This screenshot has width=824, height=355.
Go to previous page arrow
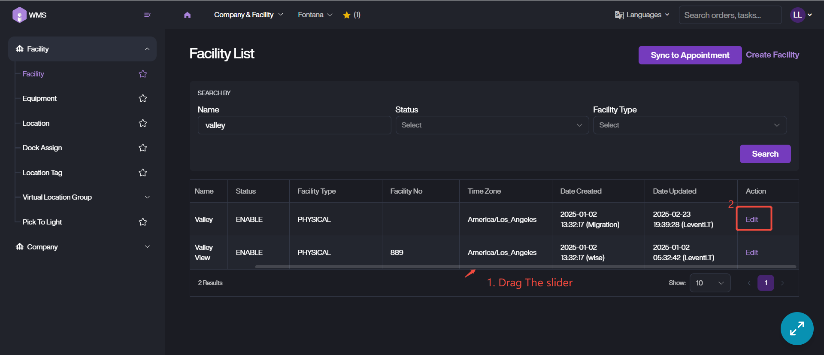(x=749, y=283)
